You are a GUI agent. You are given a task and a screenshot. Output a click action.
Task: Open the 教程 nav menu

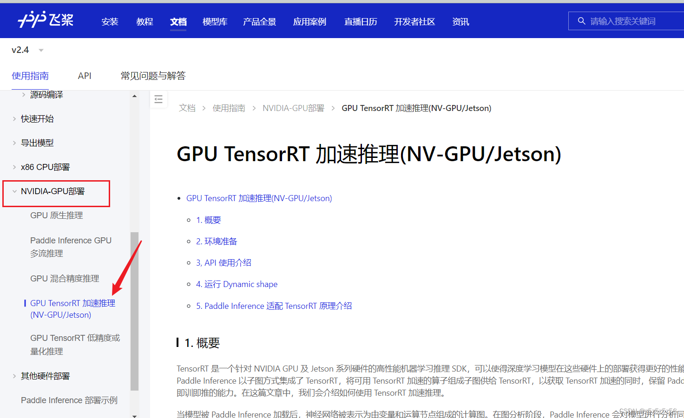[145, 22]
